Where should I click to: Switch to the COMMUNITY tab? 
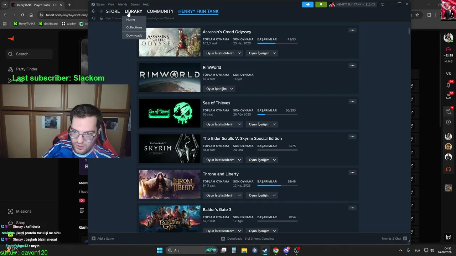point(160,11)
